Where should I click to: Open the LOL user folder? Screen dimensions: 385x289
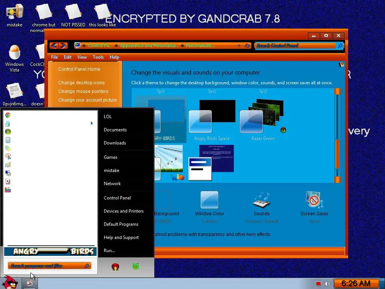tap(108, 117)
